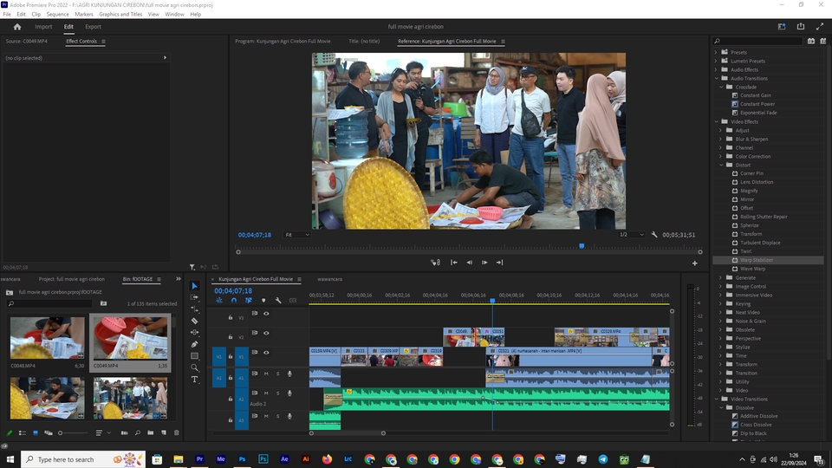Click the maximize video output icon
832x468 pixels.
click(820, 27)
